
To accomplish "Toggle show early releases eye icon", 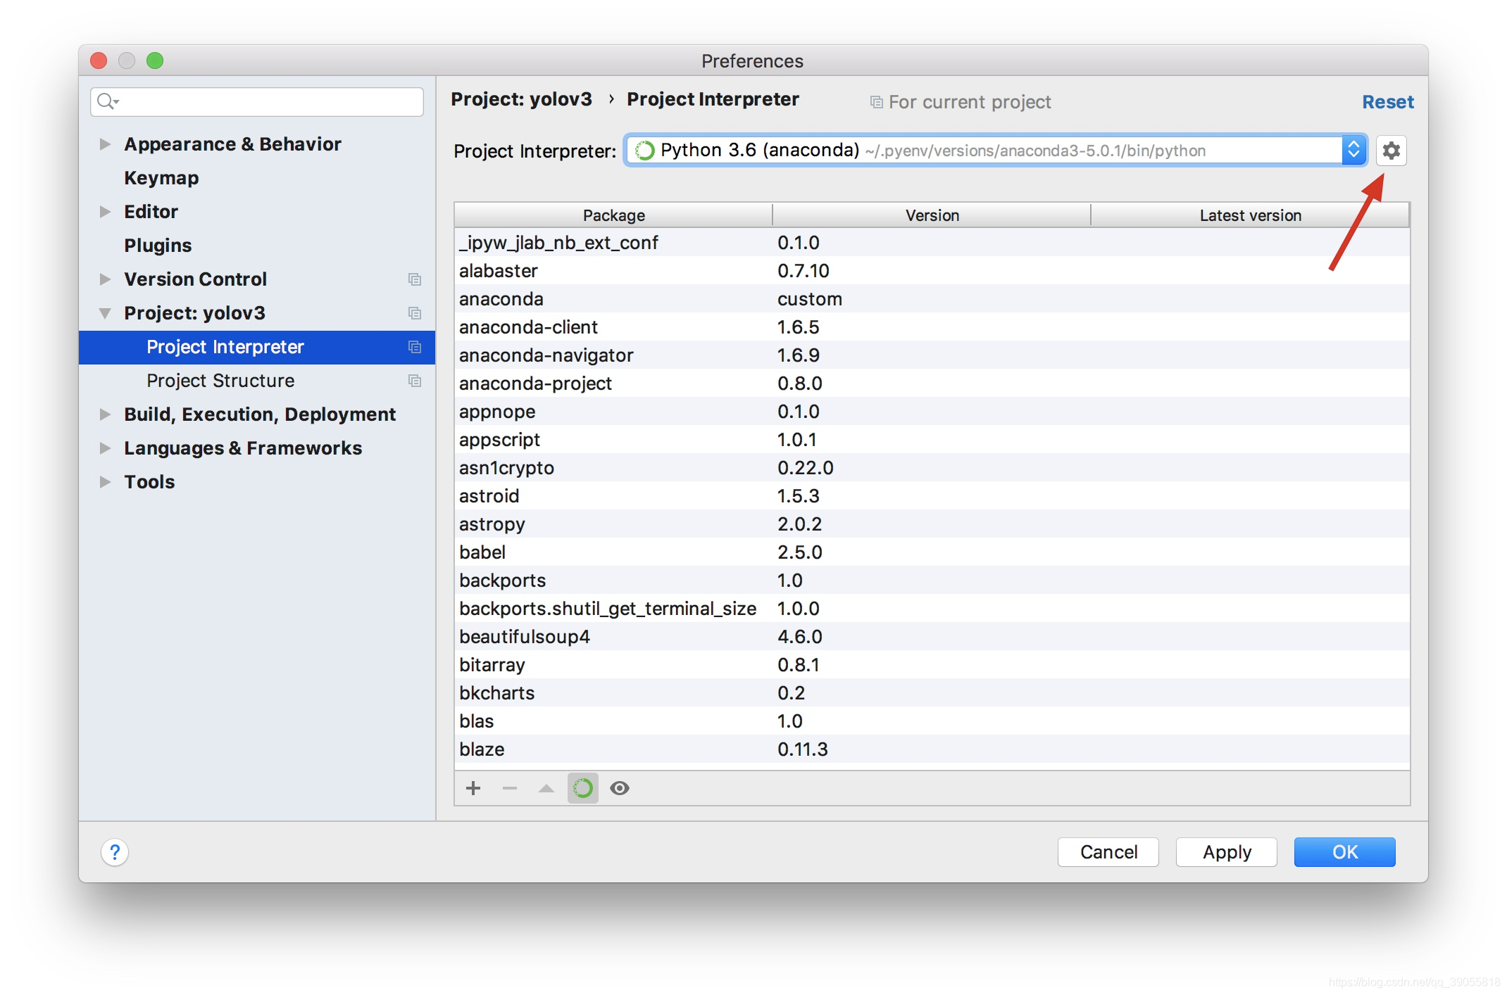I will click(620, 788).
